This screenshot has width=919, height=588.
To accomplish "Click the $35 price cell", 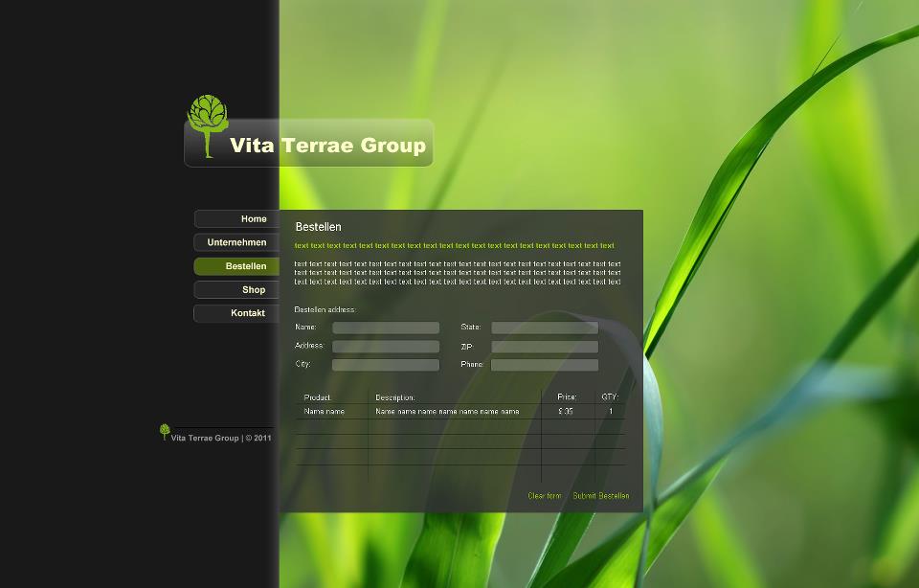I will pos(566,411).
